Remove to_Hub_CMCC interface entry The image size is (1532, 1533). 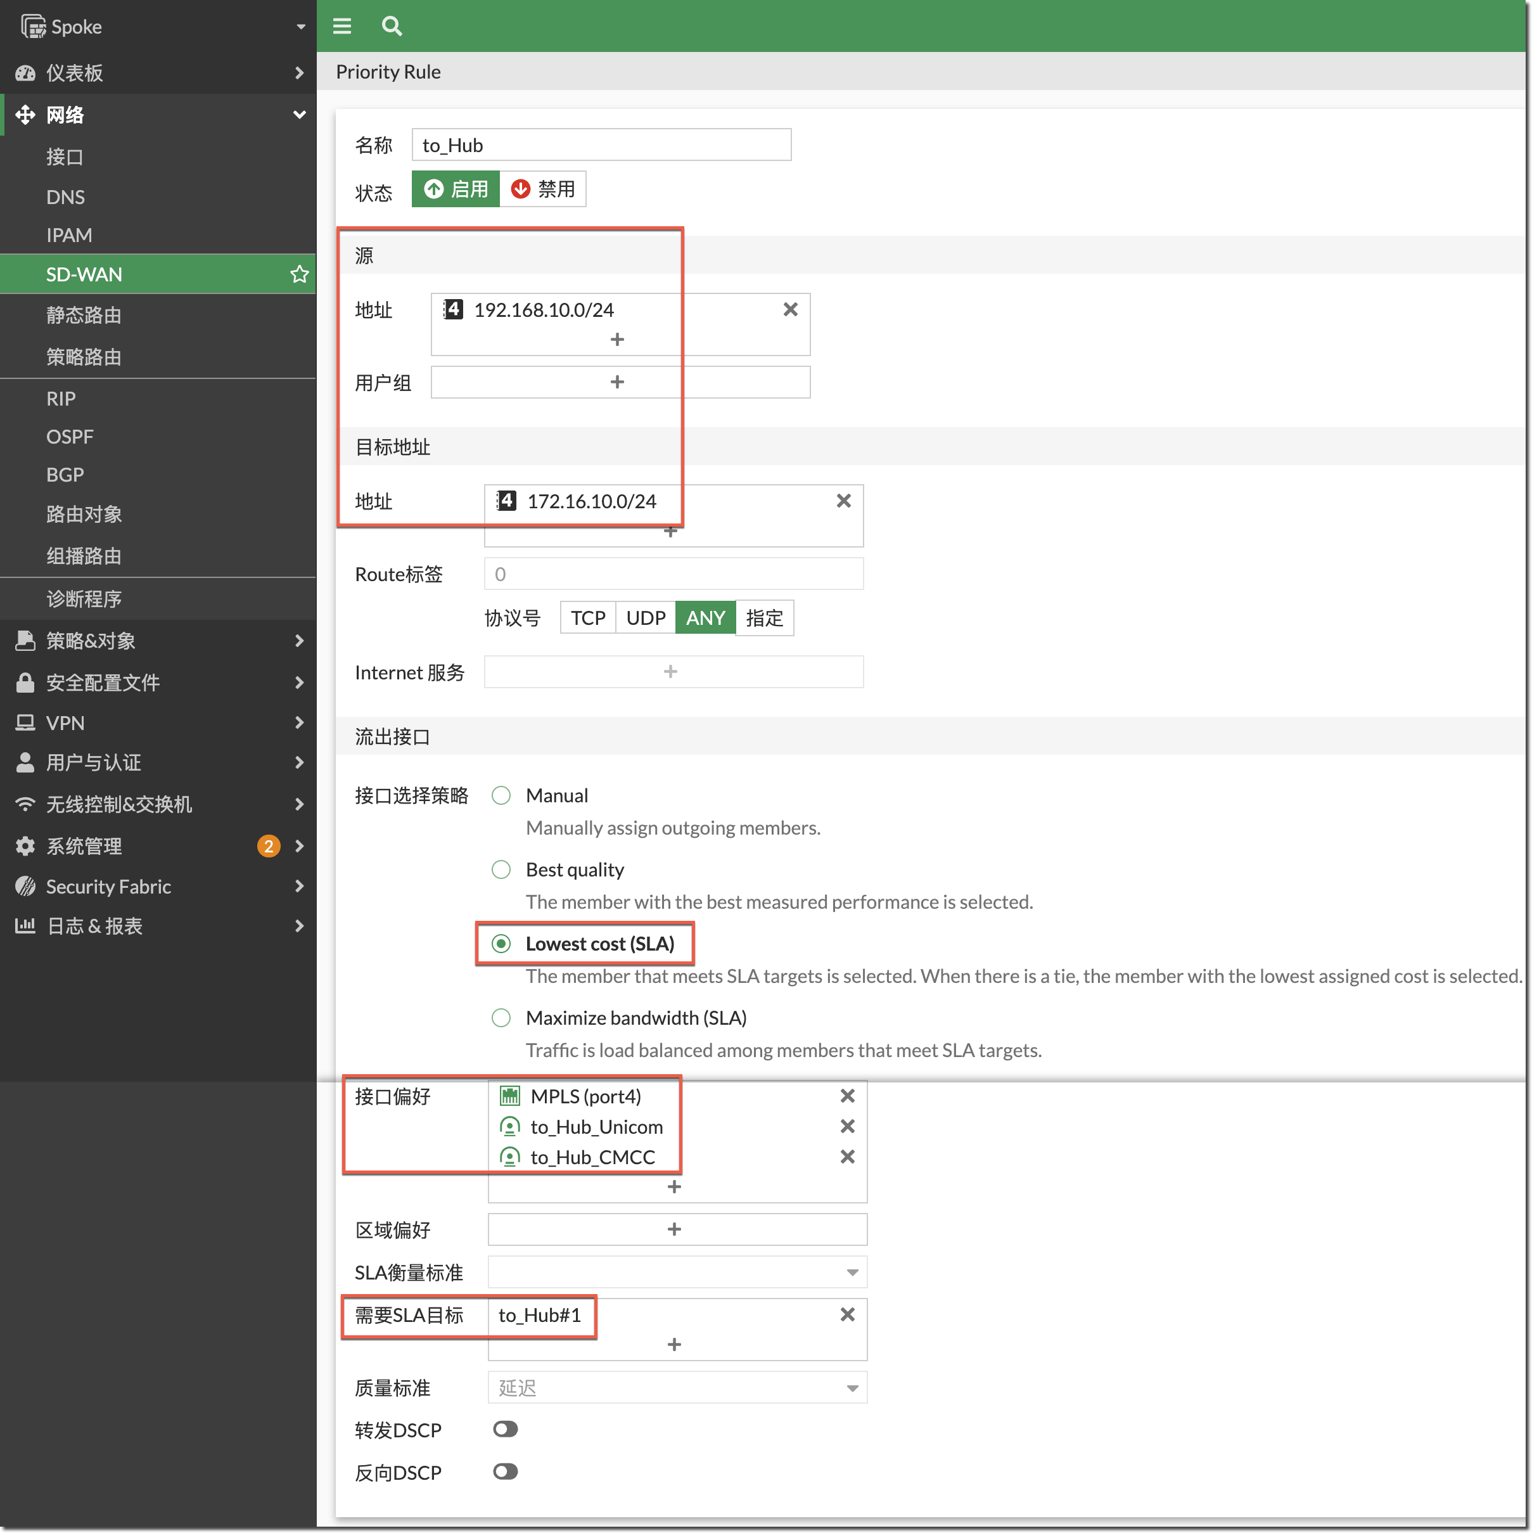click(847, 1157)
